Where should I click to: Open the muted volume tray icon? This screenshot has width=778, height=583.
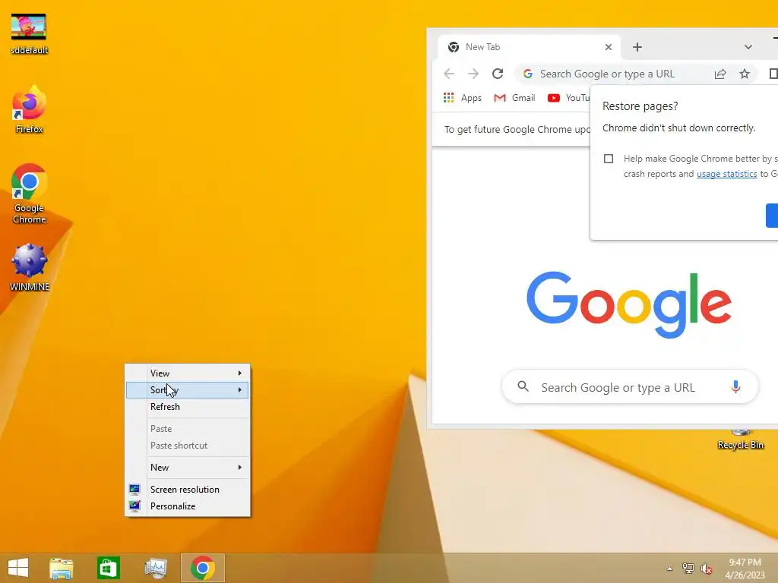(706, 569)
